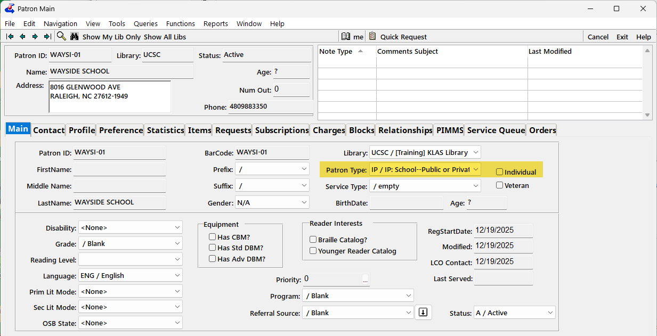Go to the first patron record
657x336 pixels.
[10, 37]
